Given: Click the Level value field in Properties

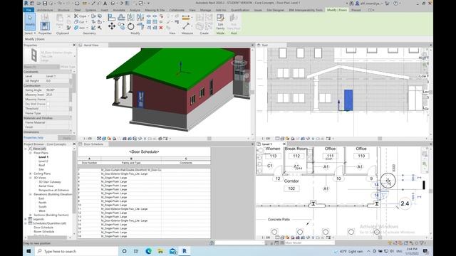Looking at the screenshot, I should [x=57, y=76].
